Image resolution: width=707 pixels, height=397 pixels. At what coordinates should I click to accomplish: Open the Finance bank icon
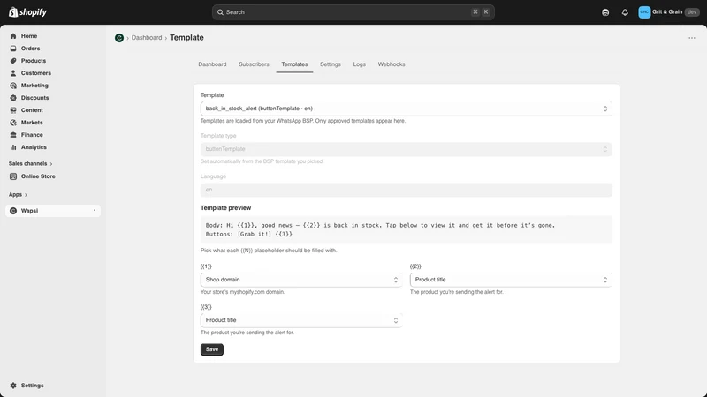point(13,135)
